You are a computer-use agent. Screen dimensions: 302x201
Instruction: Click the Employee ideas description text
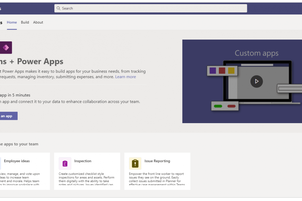point(20,179)
